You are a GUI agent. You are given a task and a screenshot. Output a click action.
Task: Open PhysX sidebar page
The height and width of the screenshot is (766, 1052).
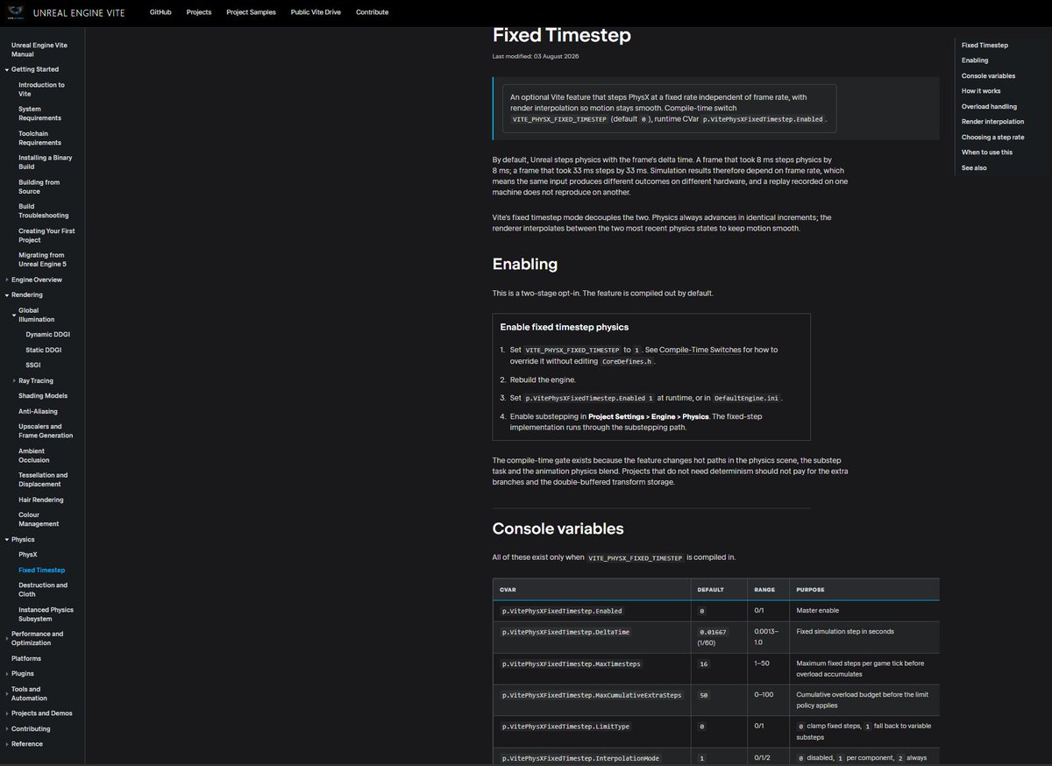pyautogui.click(x=28, y=555)
